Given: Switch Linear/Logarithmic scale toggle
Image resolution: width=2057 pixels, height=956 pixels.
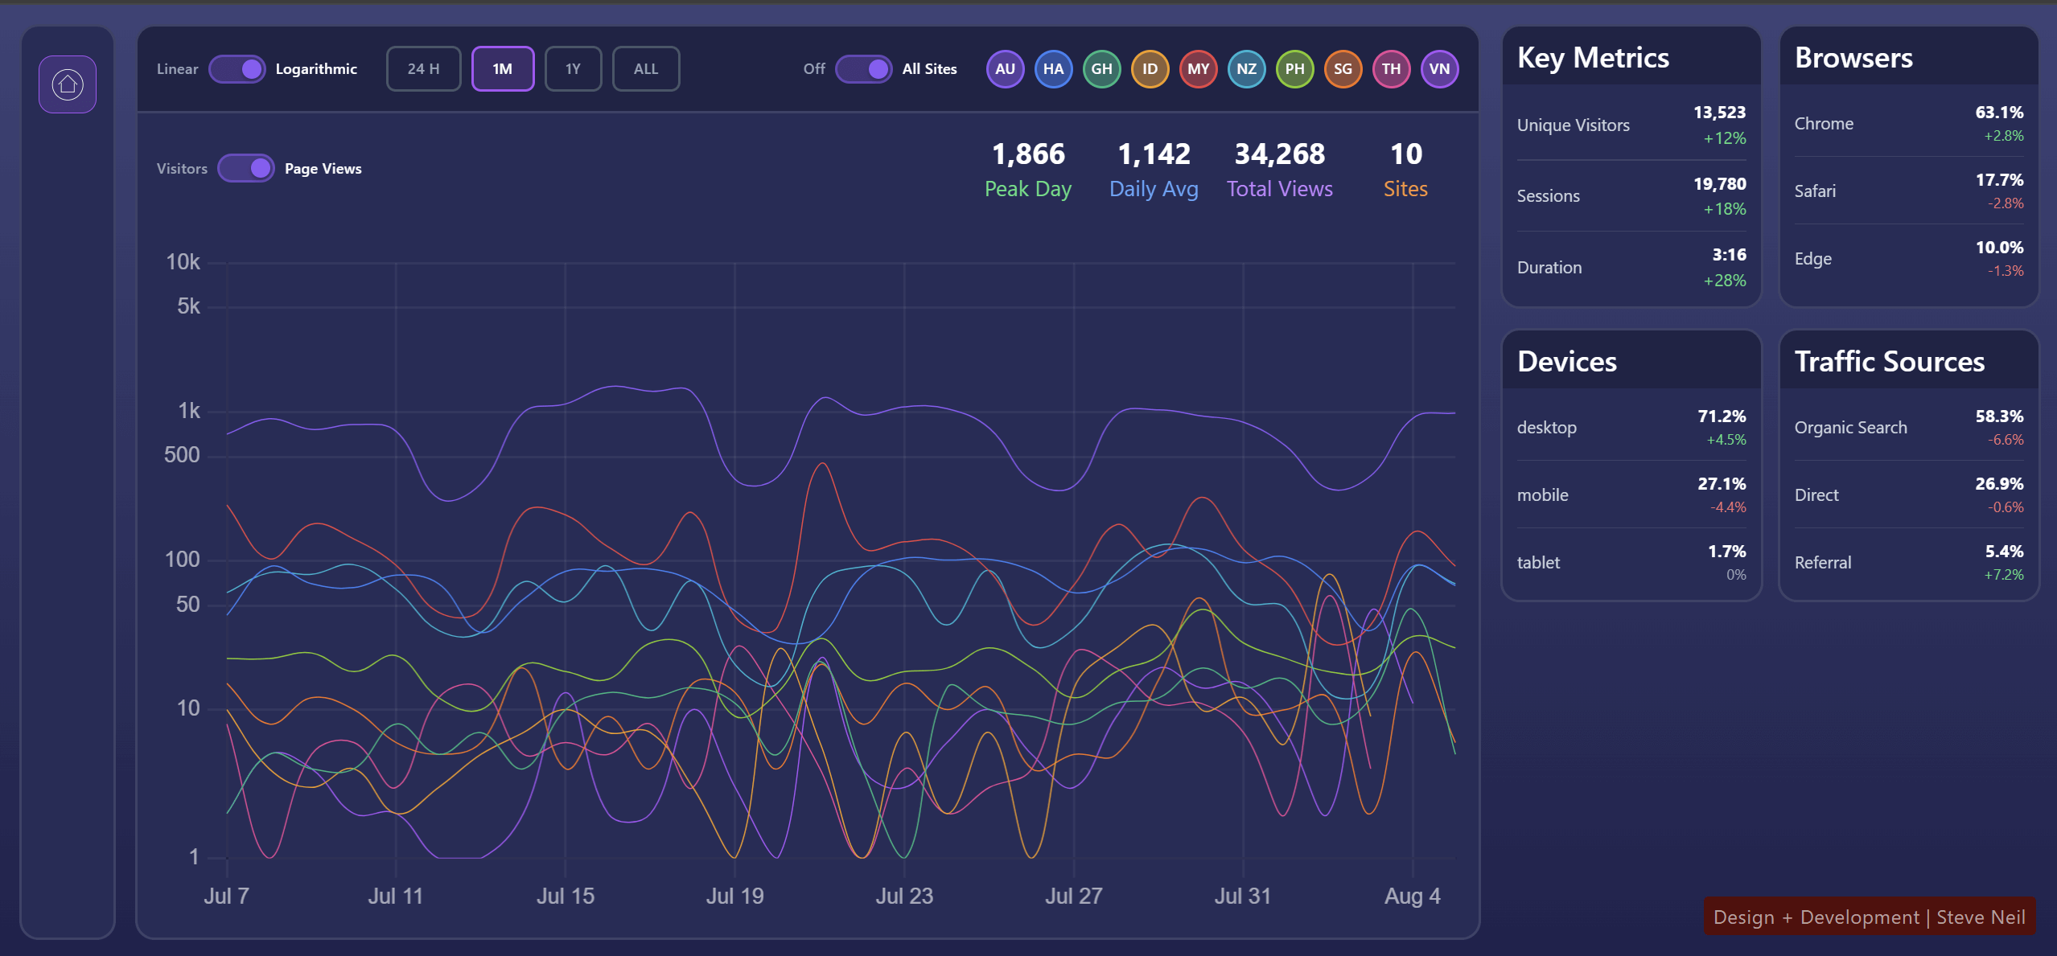Looking at the screenshot, I should pyautogui.click(x=237, y=69).
